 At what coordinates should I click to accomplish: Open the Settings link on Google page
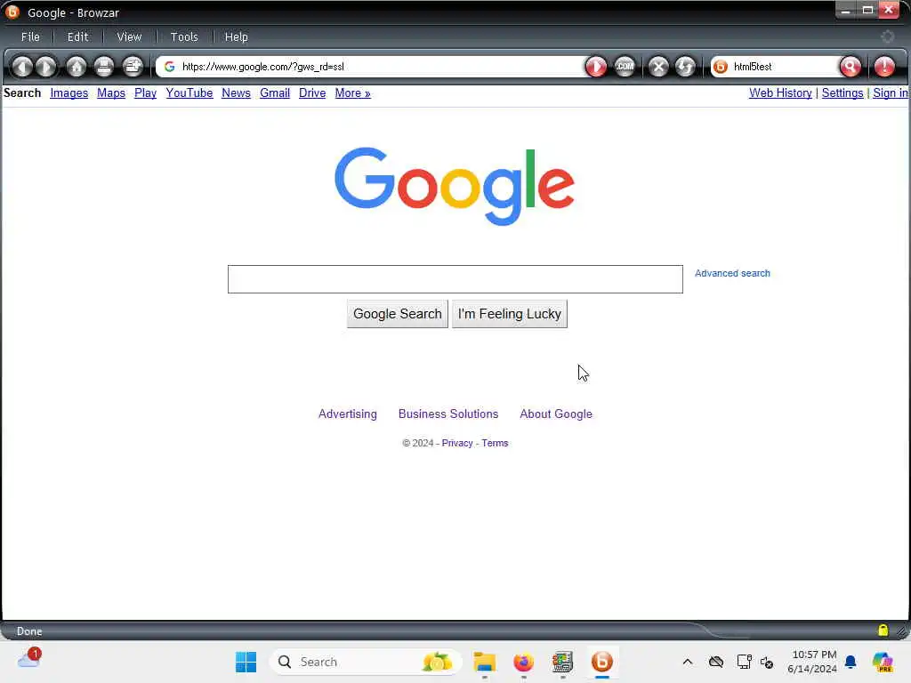pos(842,92)
